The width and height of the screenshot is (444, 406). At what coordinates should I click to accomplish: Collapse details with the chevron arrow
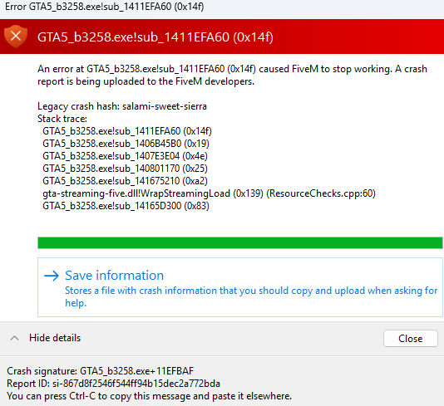tap(14, 338)
